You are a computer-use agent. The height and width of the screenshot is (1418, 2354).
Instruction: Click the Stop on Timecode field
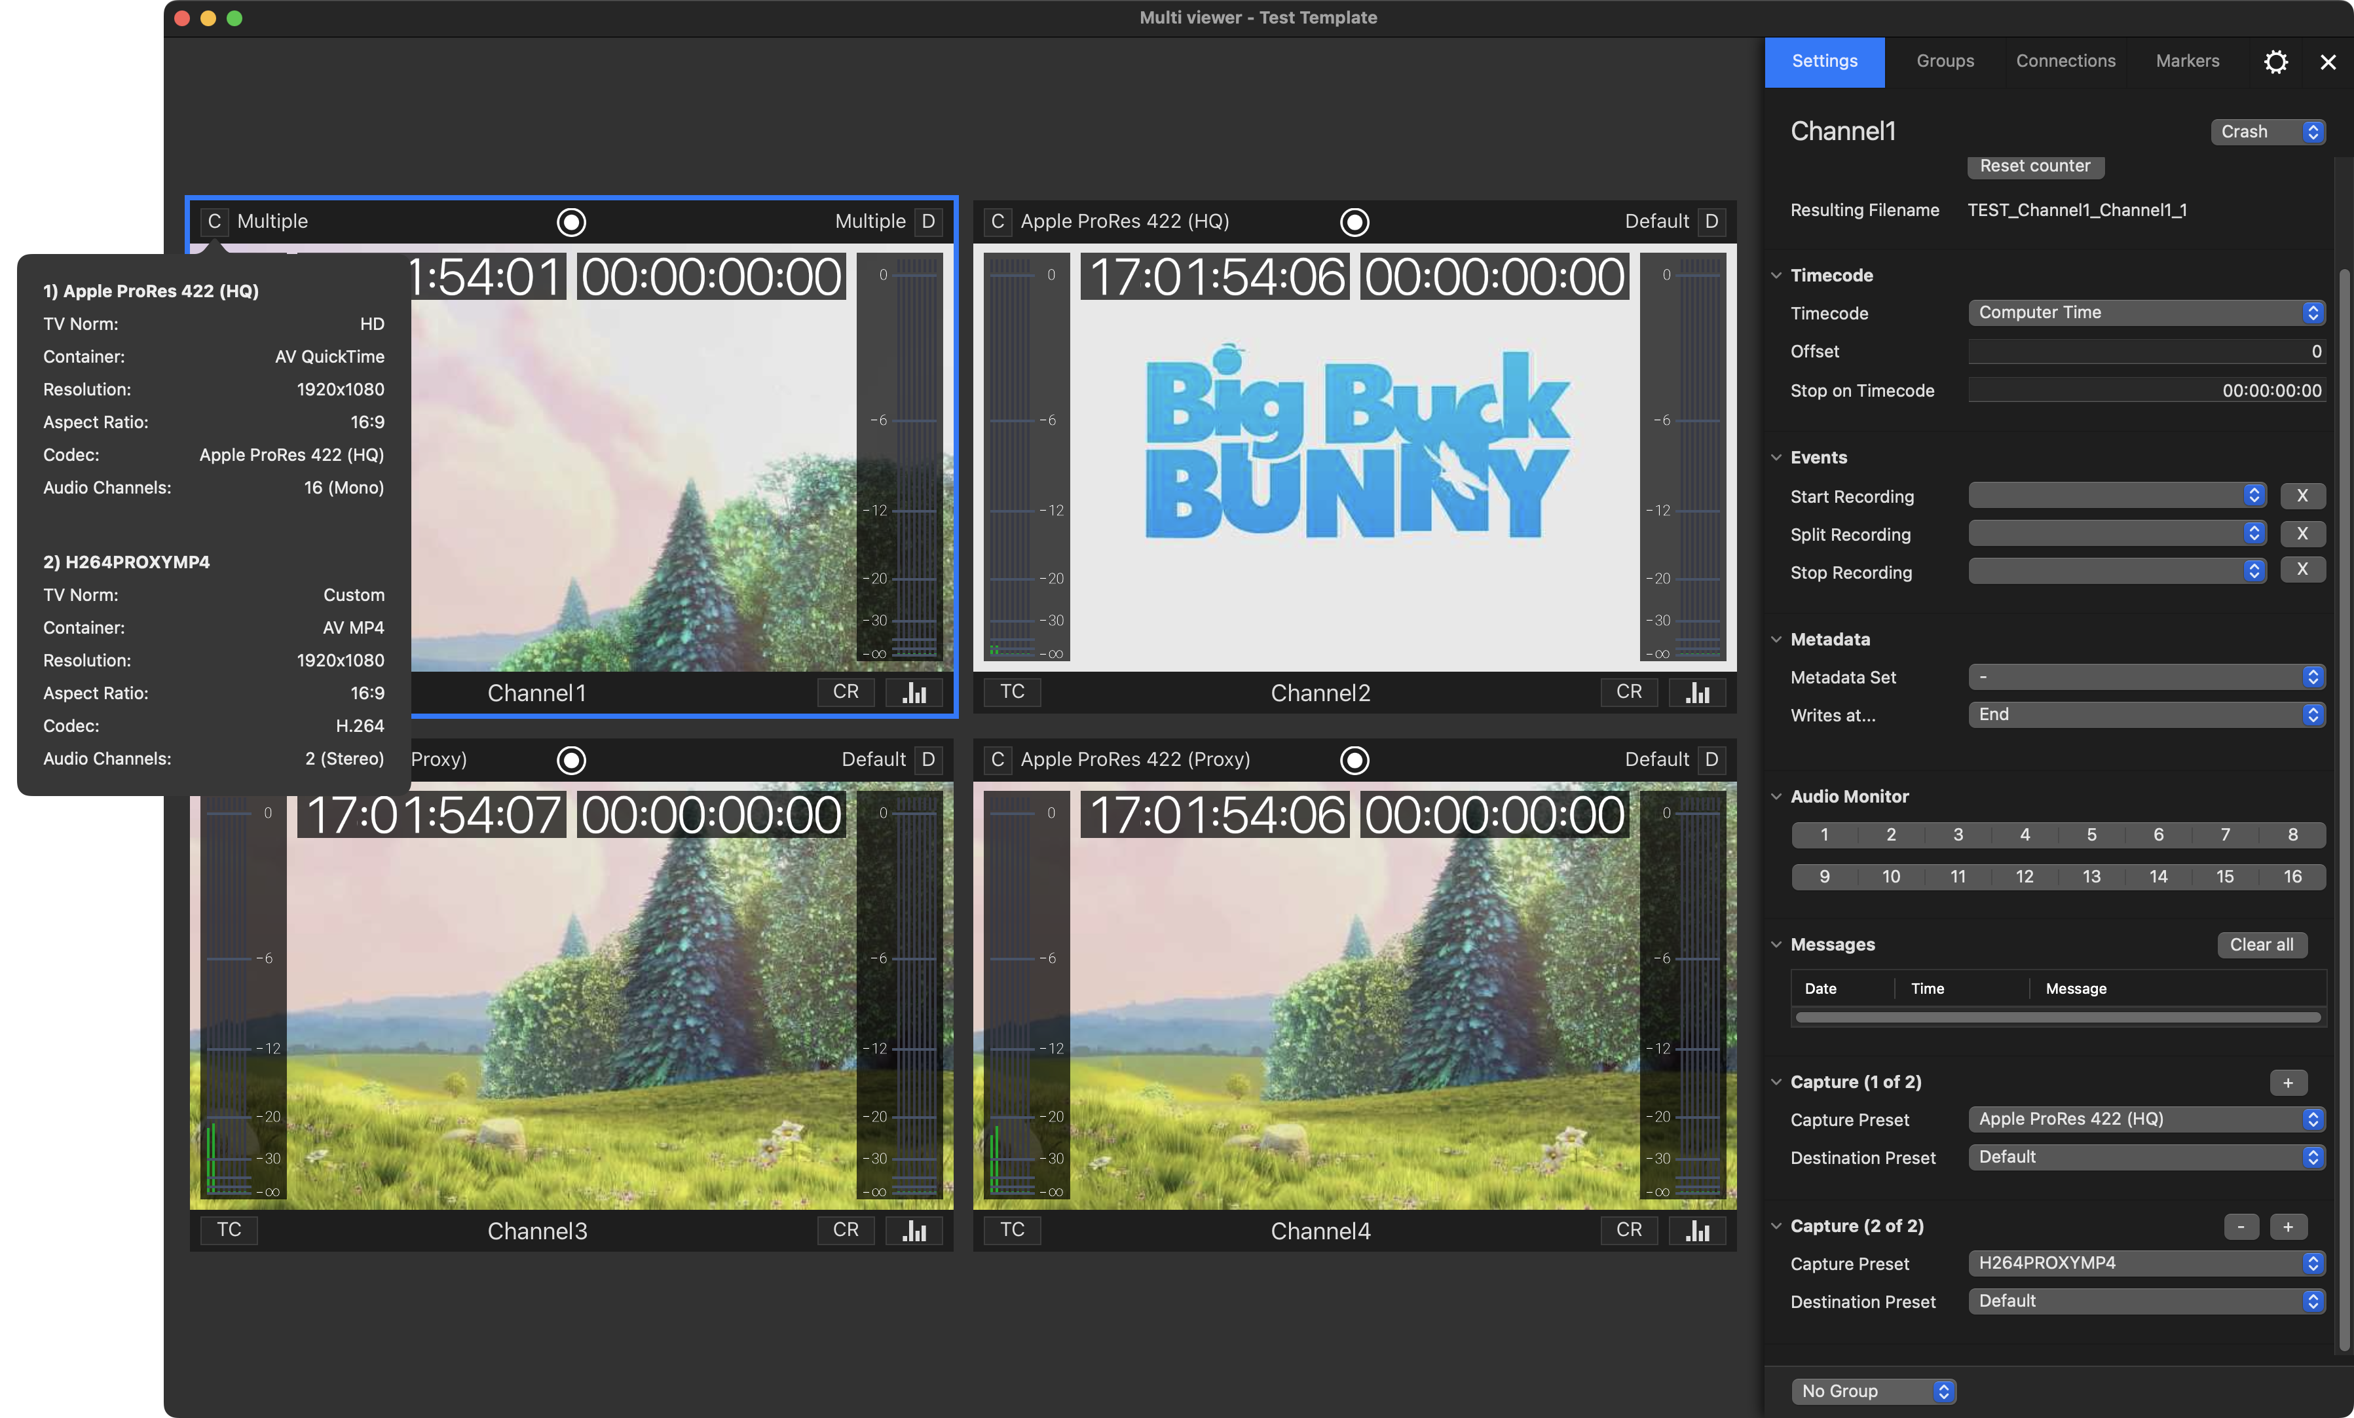[x=2146, y=391]
